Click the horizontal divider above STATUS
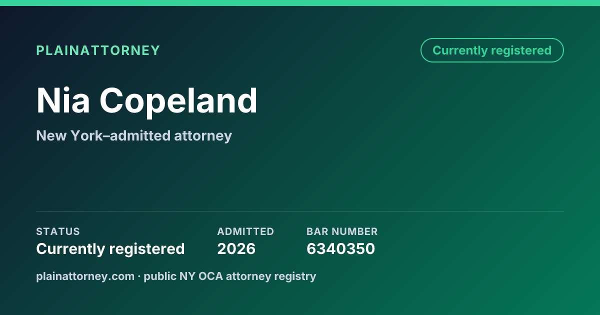The width and height of the screenshot is (600, 315). tap(300, 211)
